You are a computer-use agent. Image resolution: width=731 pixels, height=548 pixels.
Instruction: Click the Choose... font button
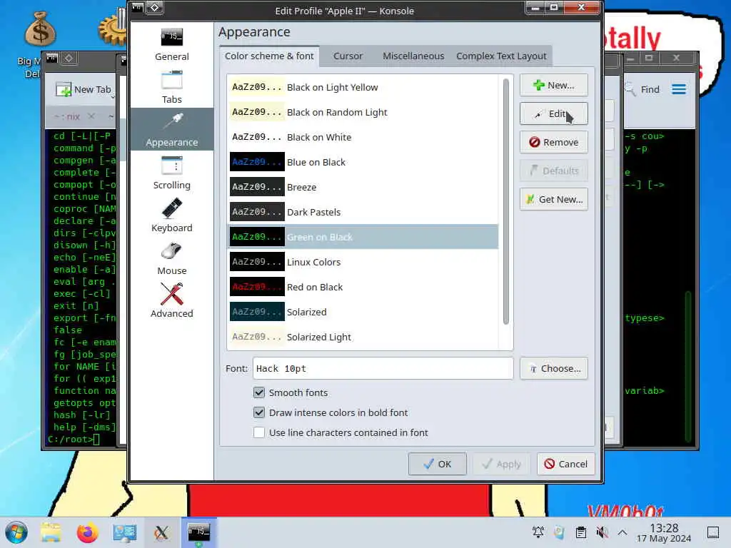click(x=554, y=369)
